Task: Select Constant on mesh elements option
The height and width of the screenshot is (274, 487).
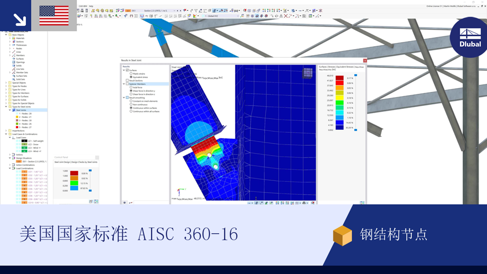Action: tap(131, 101)
